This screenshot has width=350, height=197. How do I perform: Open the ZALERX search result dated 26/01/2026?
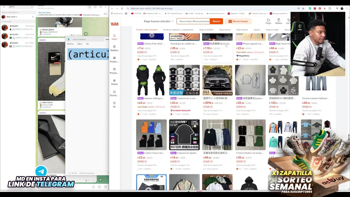18,28
